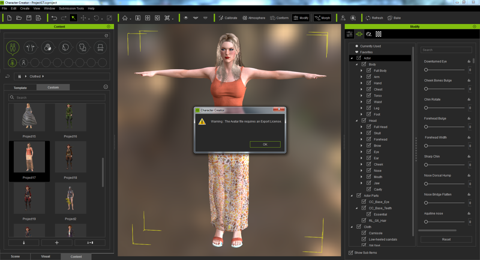
Task: Click the lock icon for Downturned Eye
Action: click(x=469, y=61)
